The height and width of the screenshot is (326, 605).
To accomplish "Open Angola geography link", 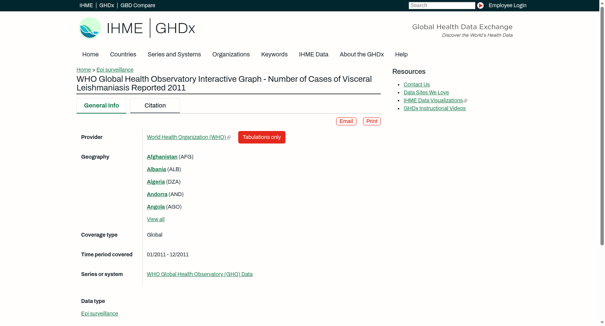I will [x=156, y=207].
